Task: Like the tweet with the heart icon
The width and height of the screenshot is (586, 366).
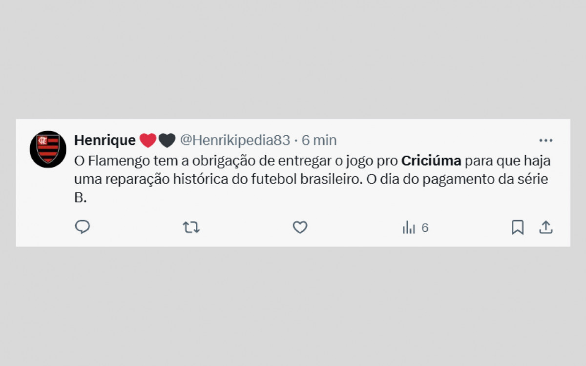Action: [299, 227]
